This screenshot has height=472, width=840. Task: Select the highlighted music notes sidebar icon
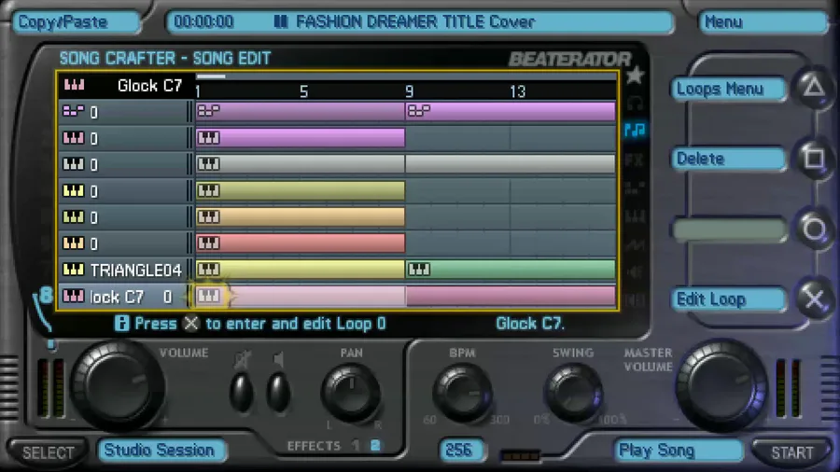pyautogui.click(x=636, y=130)
